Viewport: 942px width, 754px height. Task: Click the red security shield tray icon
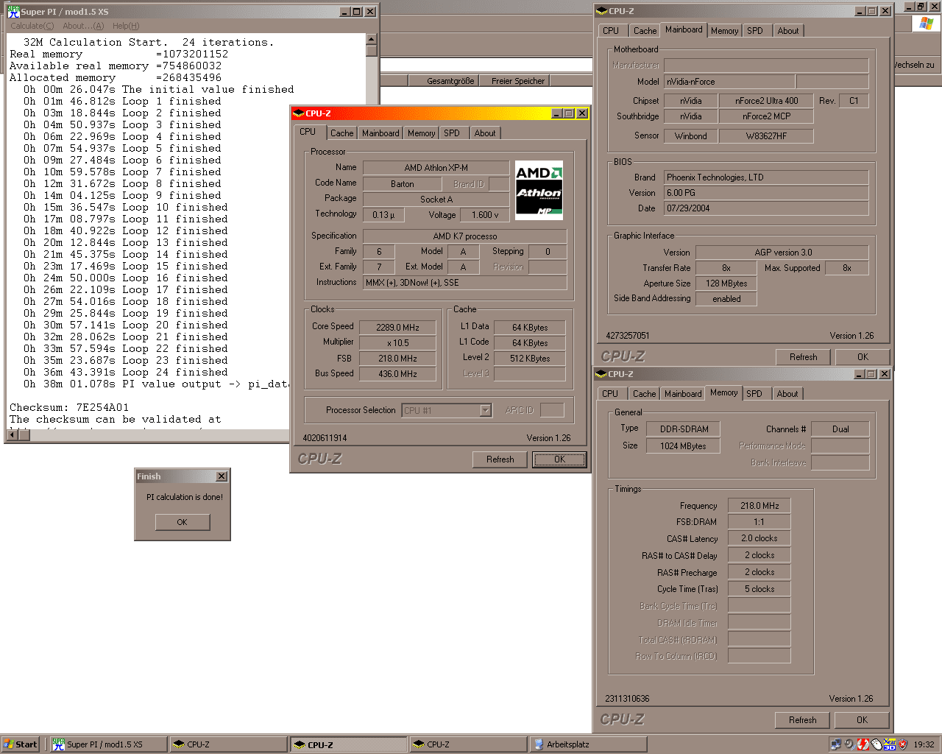point(903,744)
